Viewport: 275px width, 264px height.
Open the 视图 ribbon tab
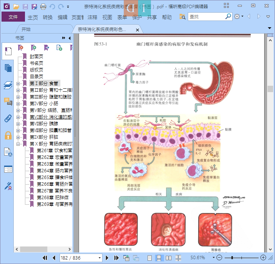coord(107,17)
